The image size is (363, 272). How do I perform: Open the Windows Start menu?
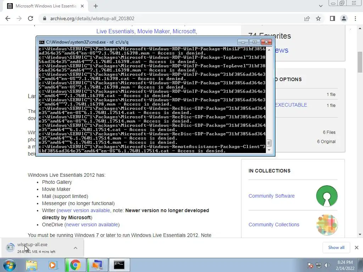pyautogui.click(x=10, y=265)
